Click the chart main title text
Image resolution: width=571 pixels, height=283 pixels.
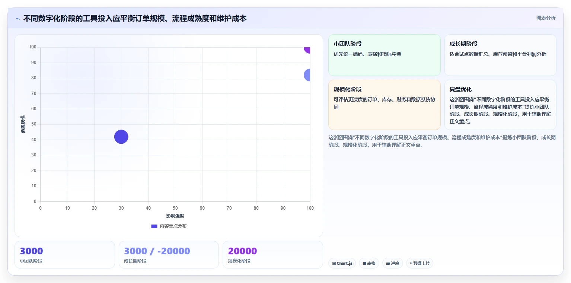pyautogui.click(x=135, y=18)
